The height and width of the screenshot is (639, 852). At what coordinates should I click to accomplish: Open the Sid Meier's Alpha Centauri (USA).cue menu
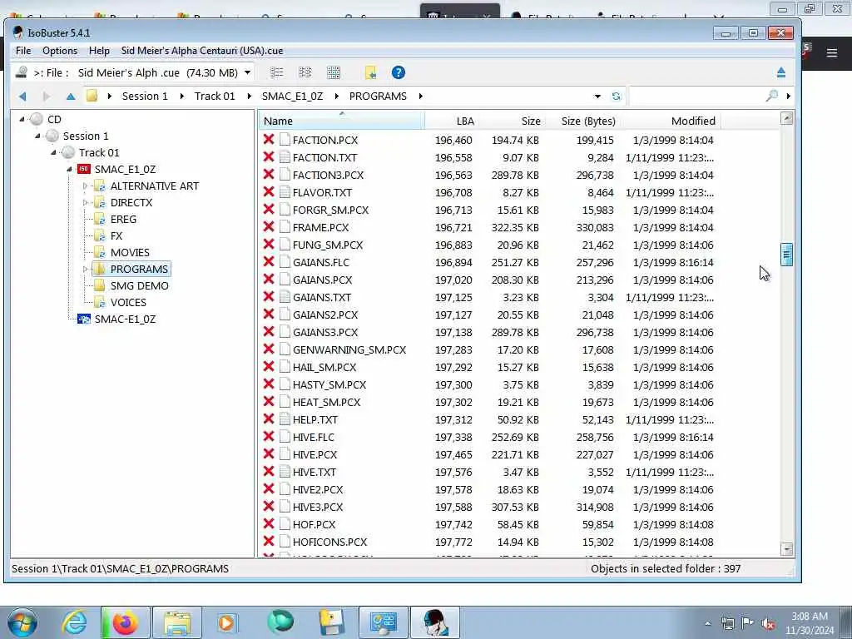click(x=202, y=51)
